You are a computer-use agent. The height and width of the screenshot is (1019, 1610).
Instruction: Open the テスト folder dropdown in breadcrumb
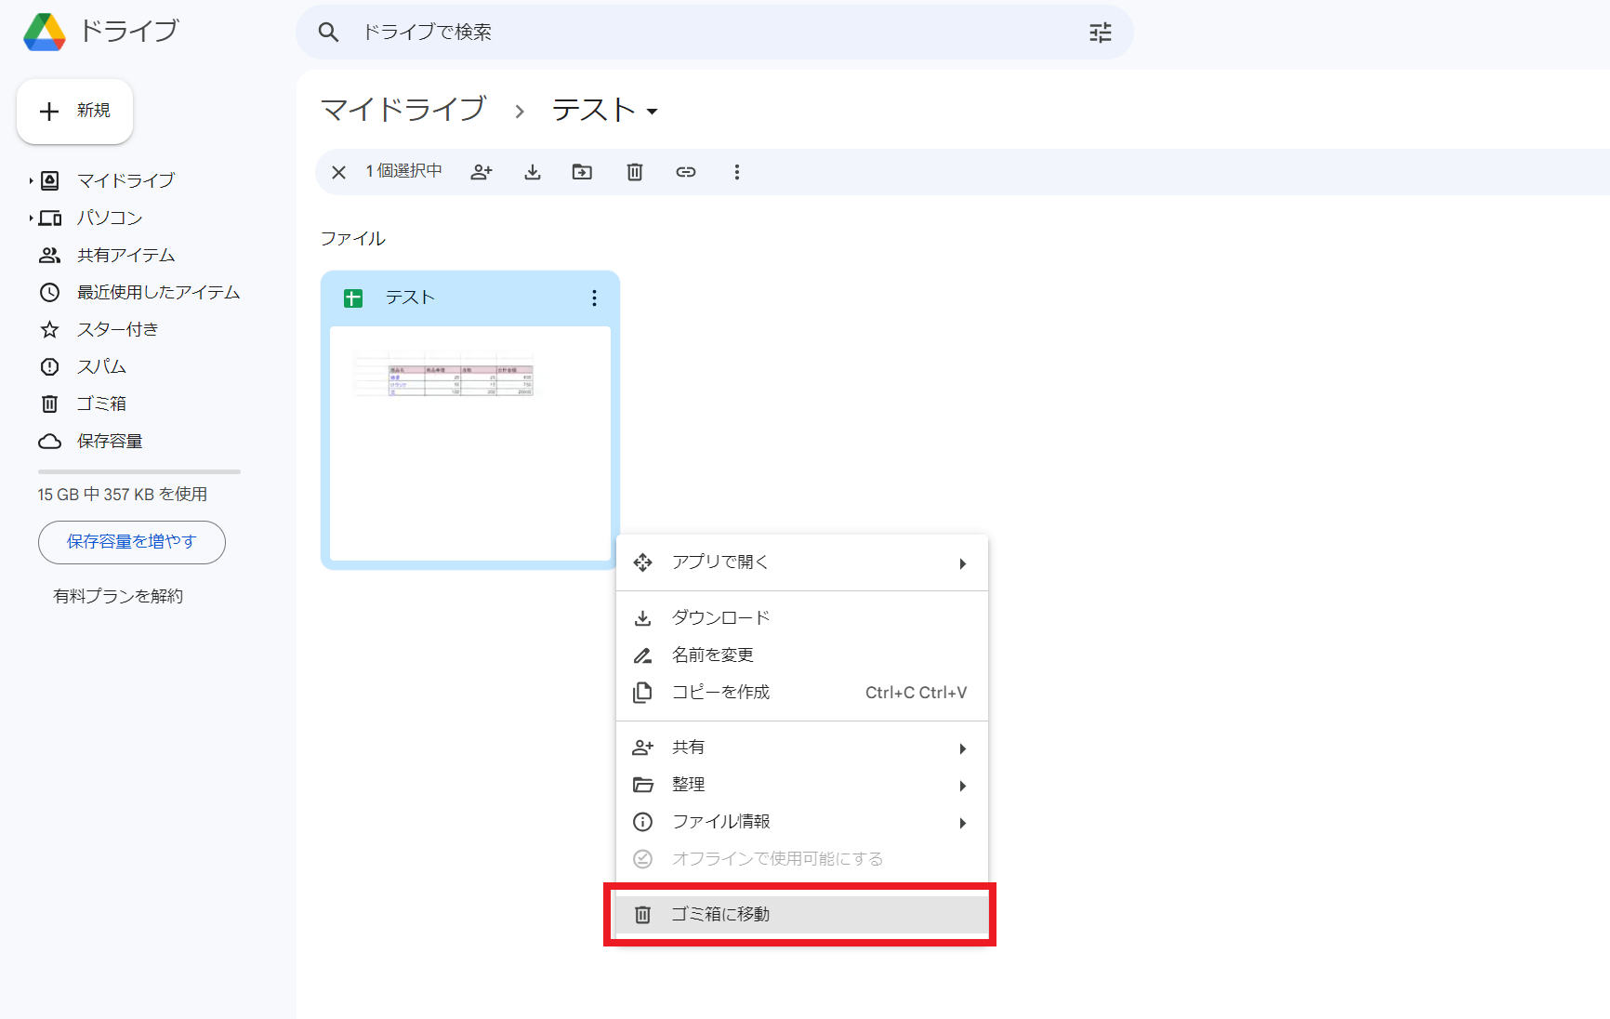pos(653,112)
